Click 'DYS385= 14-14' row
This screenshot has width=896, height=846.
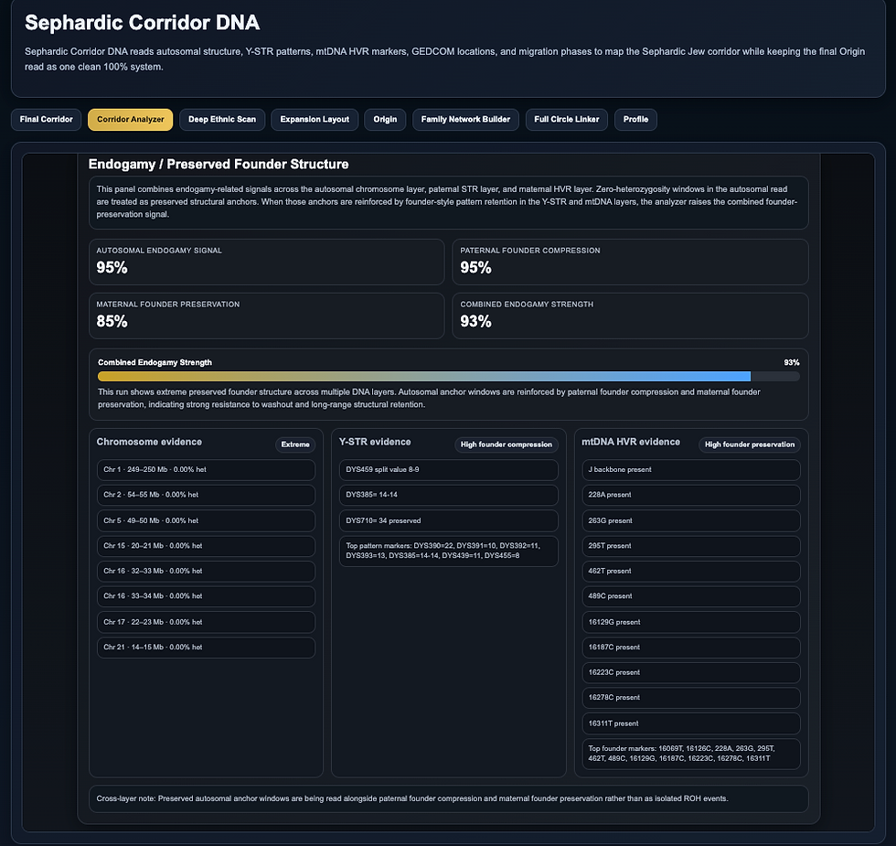point(449,495)
